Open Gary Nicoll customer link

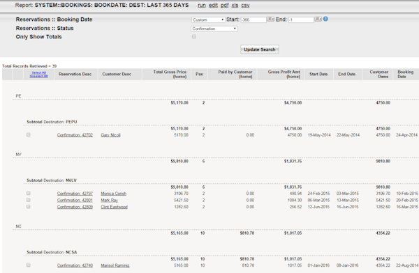click(110, 135)
